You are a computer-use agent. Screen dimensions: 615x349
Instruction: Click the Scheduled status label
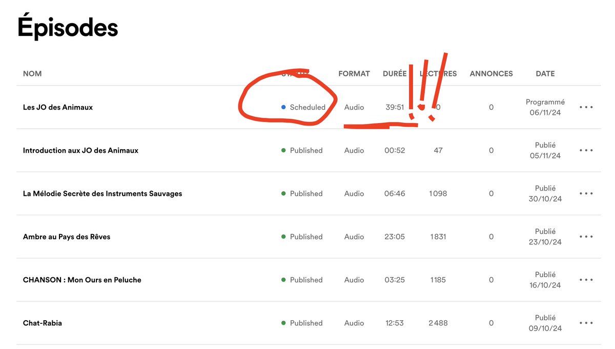click(307, 108)
